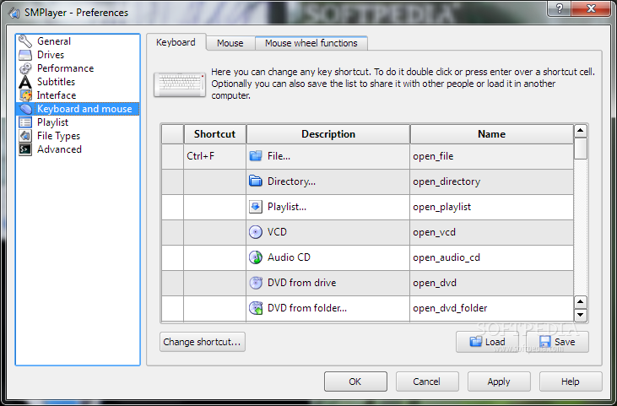Click the SMPlayer title bar icon
Image resolution: width=617 pixels, height=406 pixels.
(14, 13)
